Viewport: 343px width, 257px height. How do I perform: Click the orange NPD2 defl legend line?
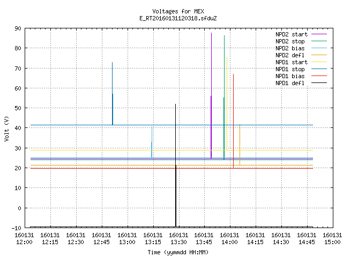coord(319,55)
